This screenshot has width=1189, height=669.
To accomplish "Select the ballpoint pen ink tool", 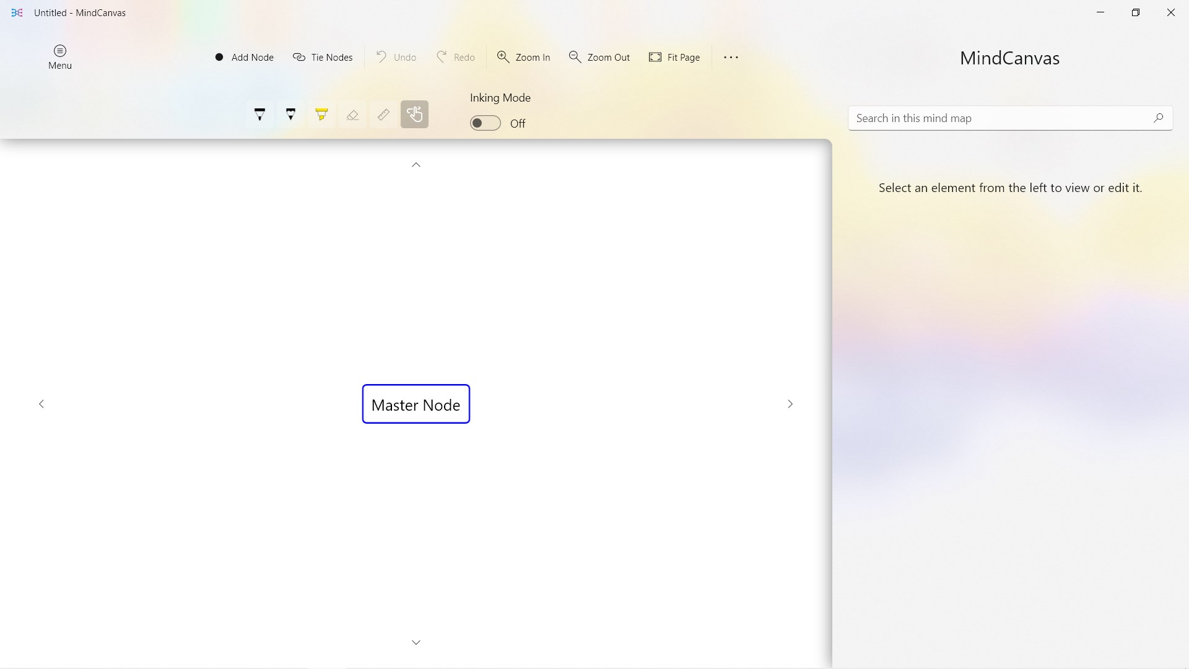I will pos(259,115).
